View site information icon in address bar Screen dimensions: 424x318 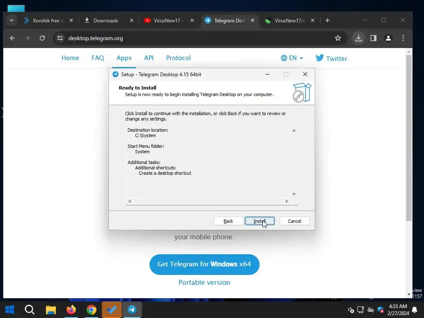[x=60, y=38]
